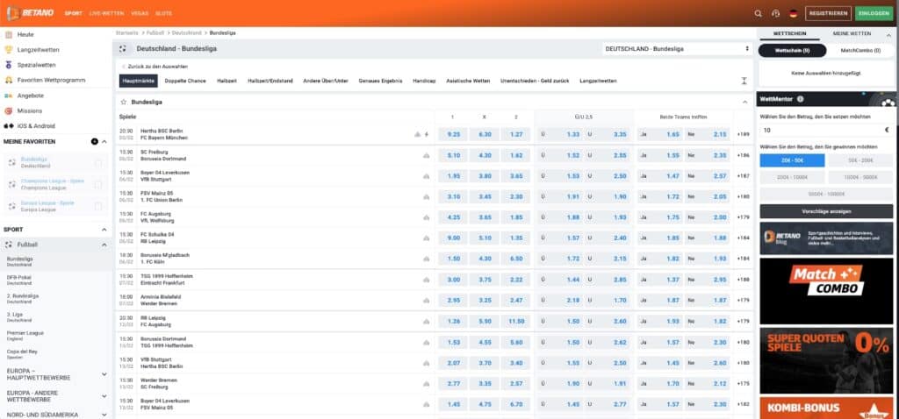Screen dimensions: 899x419
Task: Select the 9.25 home odds for Hertha BSC
Action: tap(453, 134)
